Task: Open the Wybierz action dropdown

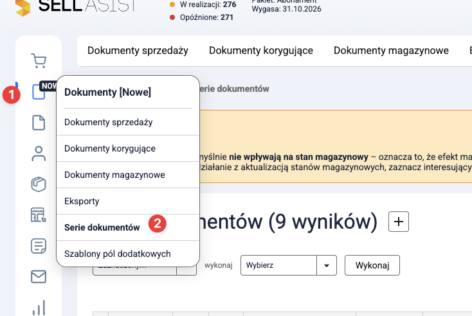Action: (289, 265)
